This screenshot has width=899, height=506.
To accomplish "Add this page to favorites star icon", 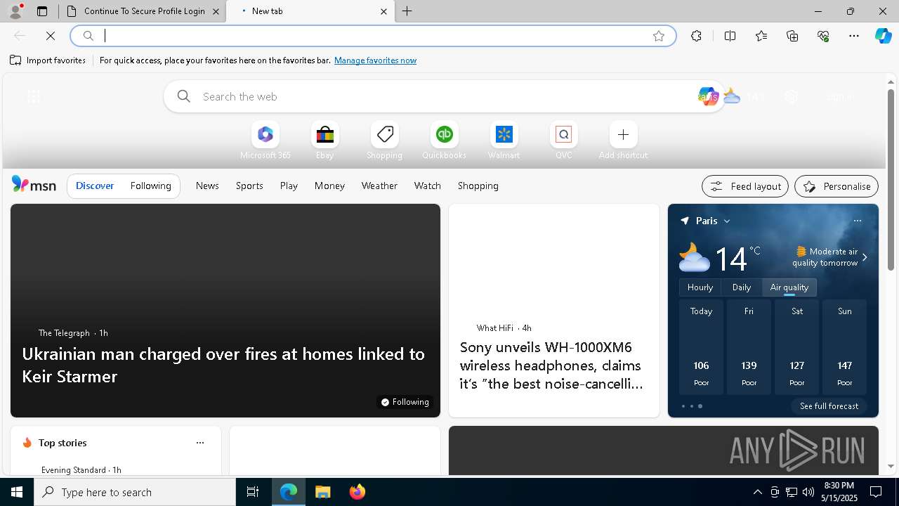I will click(659, 36).
